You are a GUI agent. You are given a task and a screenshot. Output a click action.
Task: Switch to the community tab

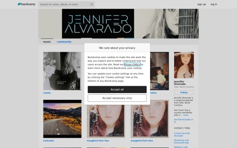(x=64, y=42)
